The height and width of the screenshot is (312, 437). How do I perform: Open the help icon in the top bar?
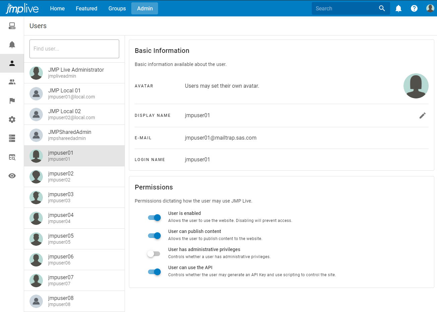click(414, 8)
